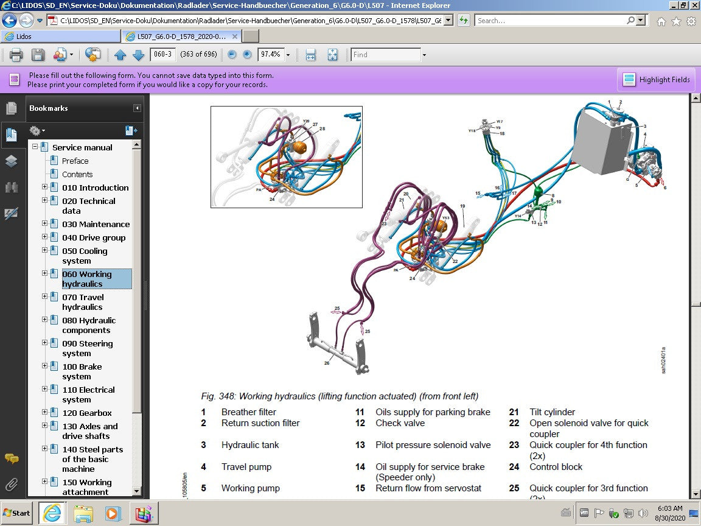Open the Signatures panel in sidebar
This screenshot has height=526, width=701.
[11, 214]
